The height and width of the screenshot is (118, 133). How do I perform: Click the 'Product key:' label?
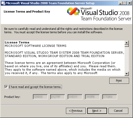(x=12, y=97)
